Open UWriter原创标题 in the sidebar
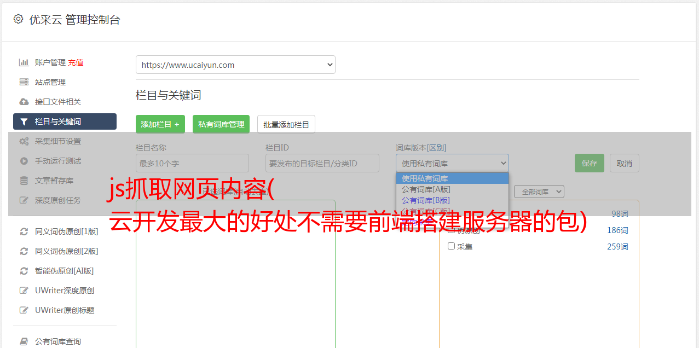 [65, 310]
